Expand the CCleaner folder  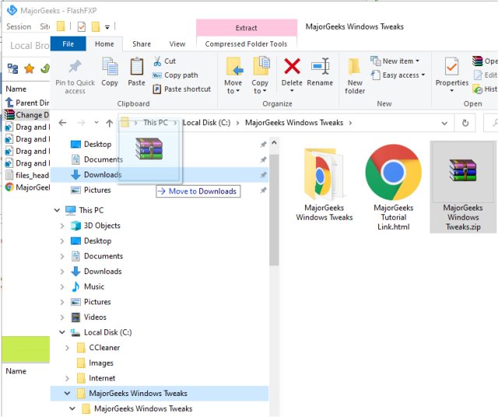(67, 348)
